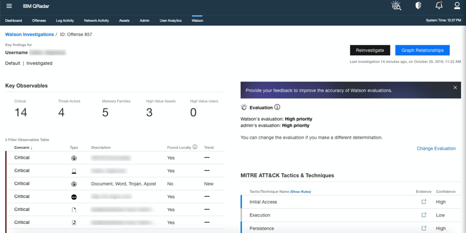This screenshot has width=466, height=233.
Task: Click the Evaluation info icon
Action: coord(277,107)
